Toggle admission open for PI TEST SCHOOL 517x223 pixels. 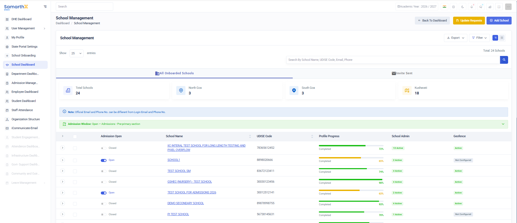point(104,215)
